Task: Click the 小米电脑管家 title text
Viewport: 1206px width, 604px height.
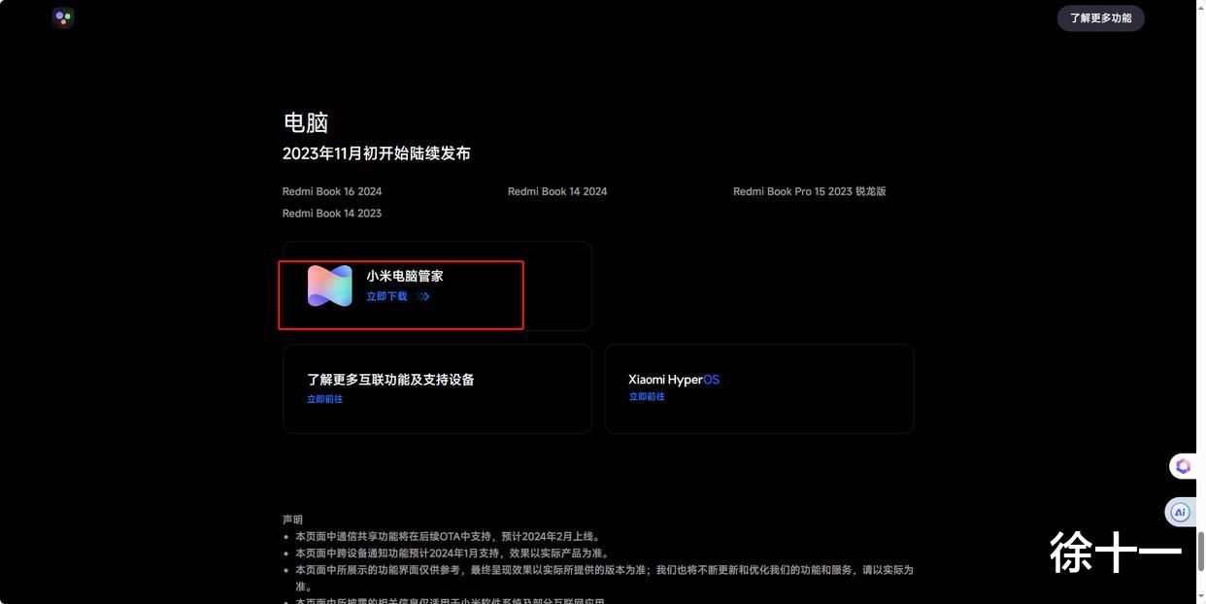Action: point(405,276)
